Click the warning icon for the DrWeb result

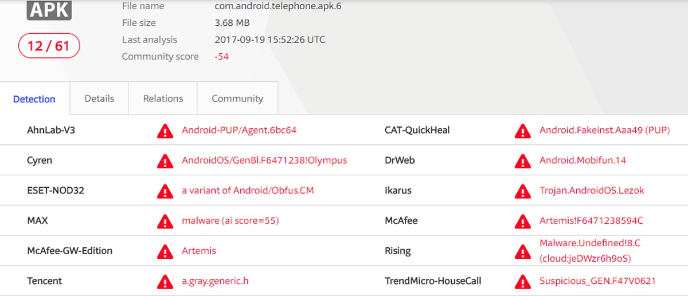(522, 161)
